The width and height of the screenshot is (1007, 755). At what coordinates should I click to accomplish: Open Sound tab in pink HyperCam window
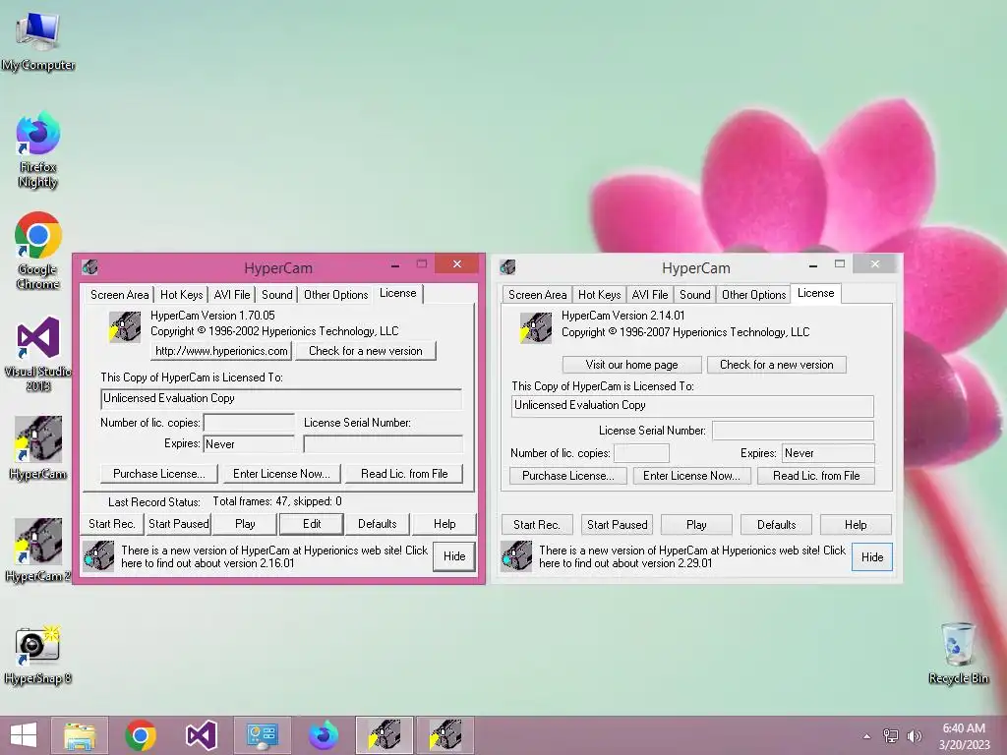click(x=276, y=295)
